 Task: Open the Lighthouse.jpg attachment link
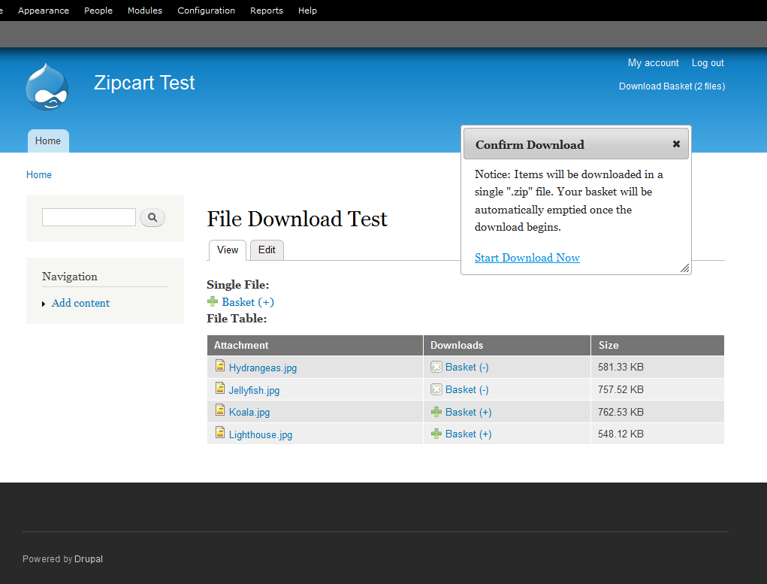pos(260,434)
